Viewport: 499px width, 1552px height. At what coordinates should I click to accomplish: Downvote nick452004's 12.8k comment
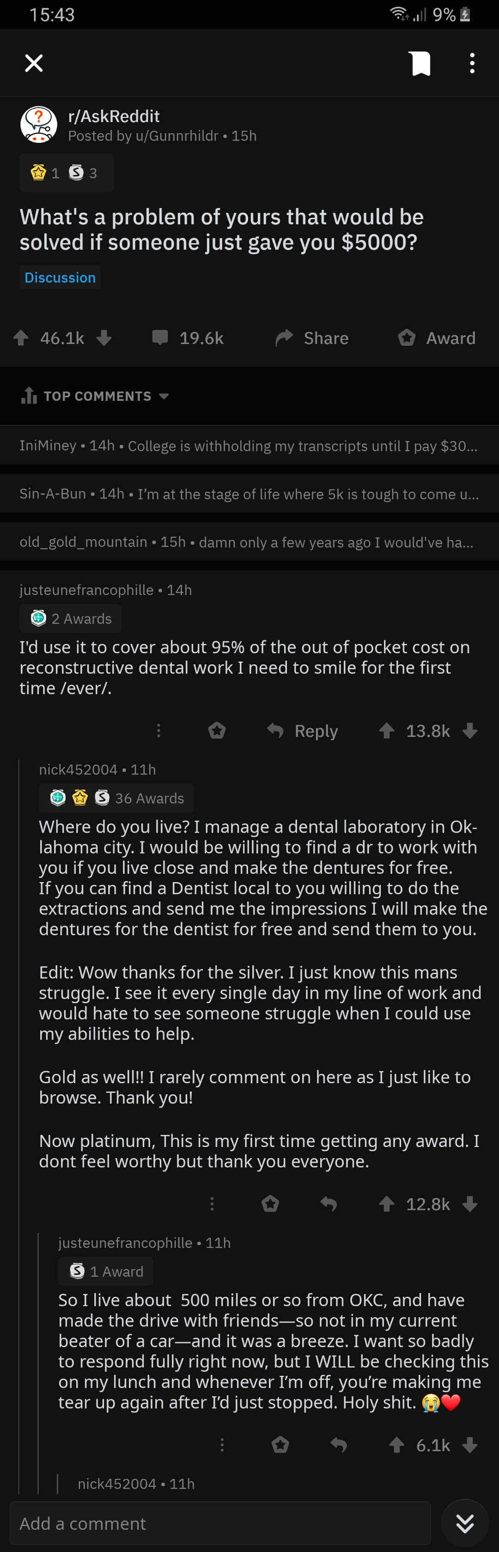pos(470,1204)
